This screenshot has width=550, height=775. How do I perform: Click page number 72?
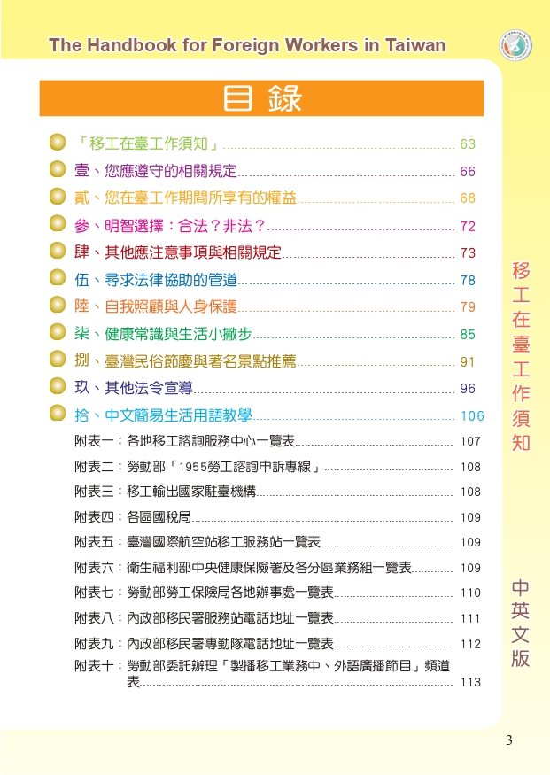[468, 227]
